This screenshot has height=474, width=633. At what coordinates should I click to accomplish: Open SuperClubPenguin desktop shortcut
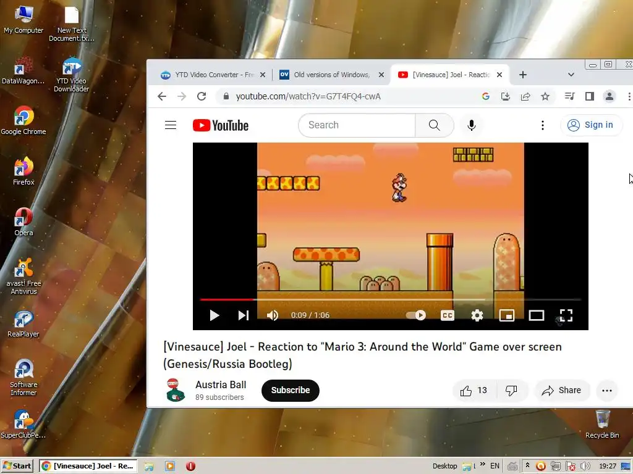[23, 424]
